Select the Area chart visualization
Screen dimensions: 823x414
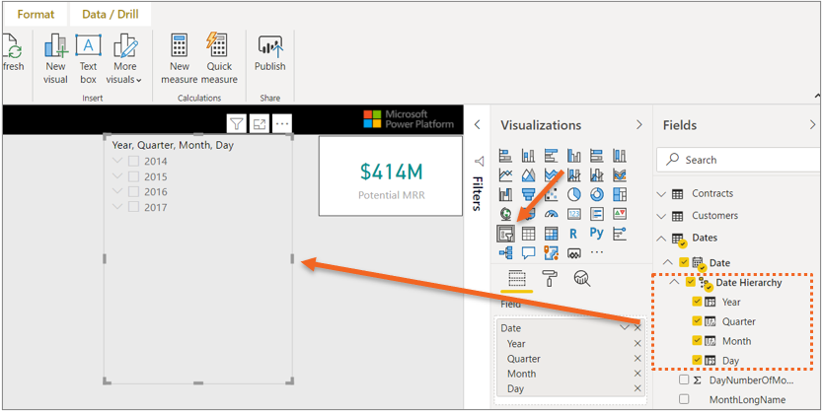[x=528, y=175]
